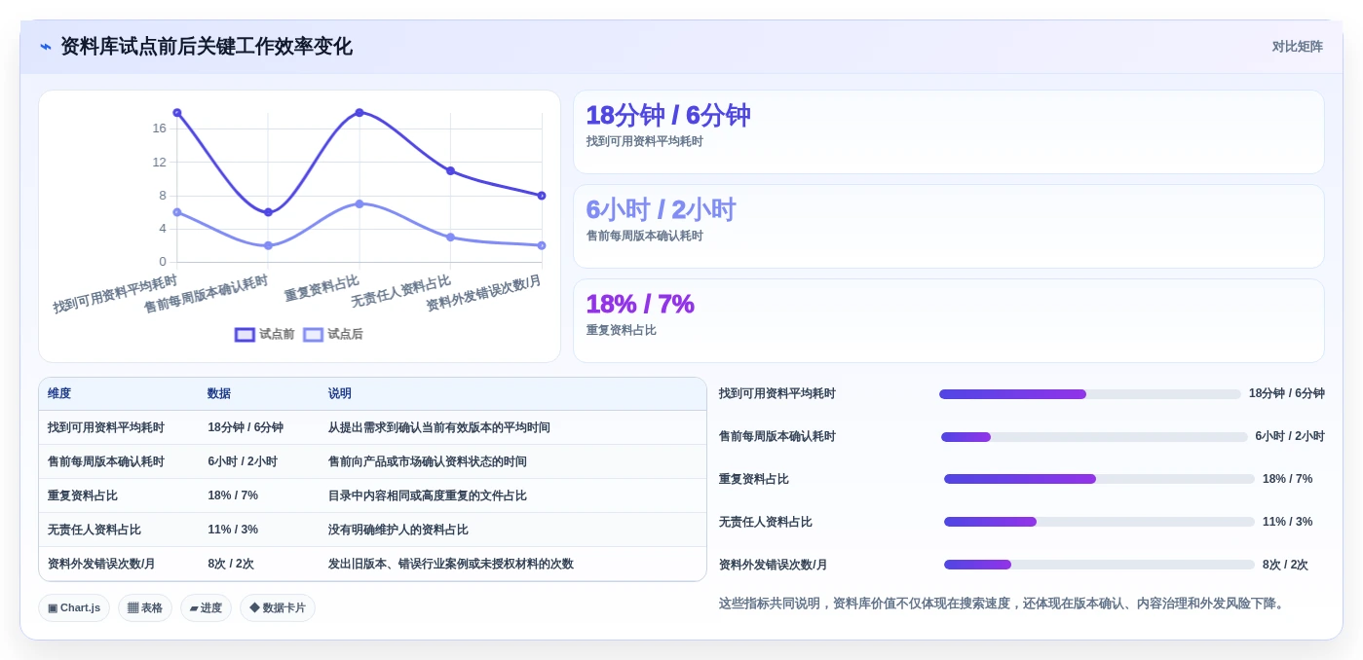This screenshot has width=1363, height=660.
Task: Open the 18分钟 / 6分钟 data card
Action: point(948,132)
